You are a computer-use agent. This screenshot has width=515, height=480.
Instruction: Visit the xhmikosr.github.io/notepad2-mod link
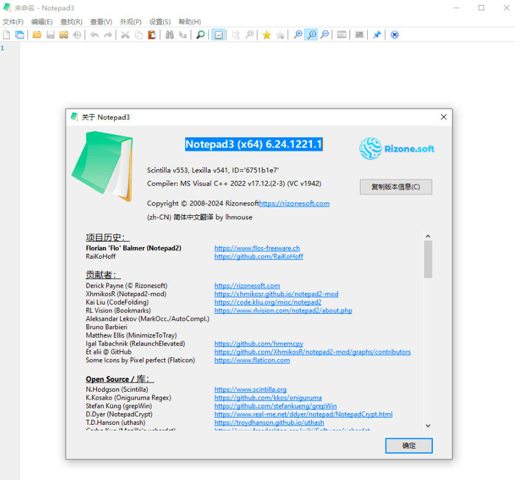click(277, 294)
